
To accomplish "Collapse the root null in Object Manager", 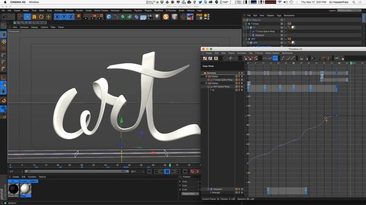I will [244, 20].
